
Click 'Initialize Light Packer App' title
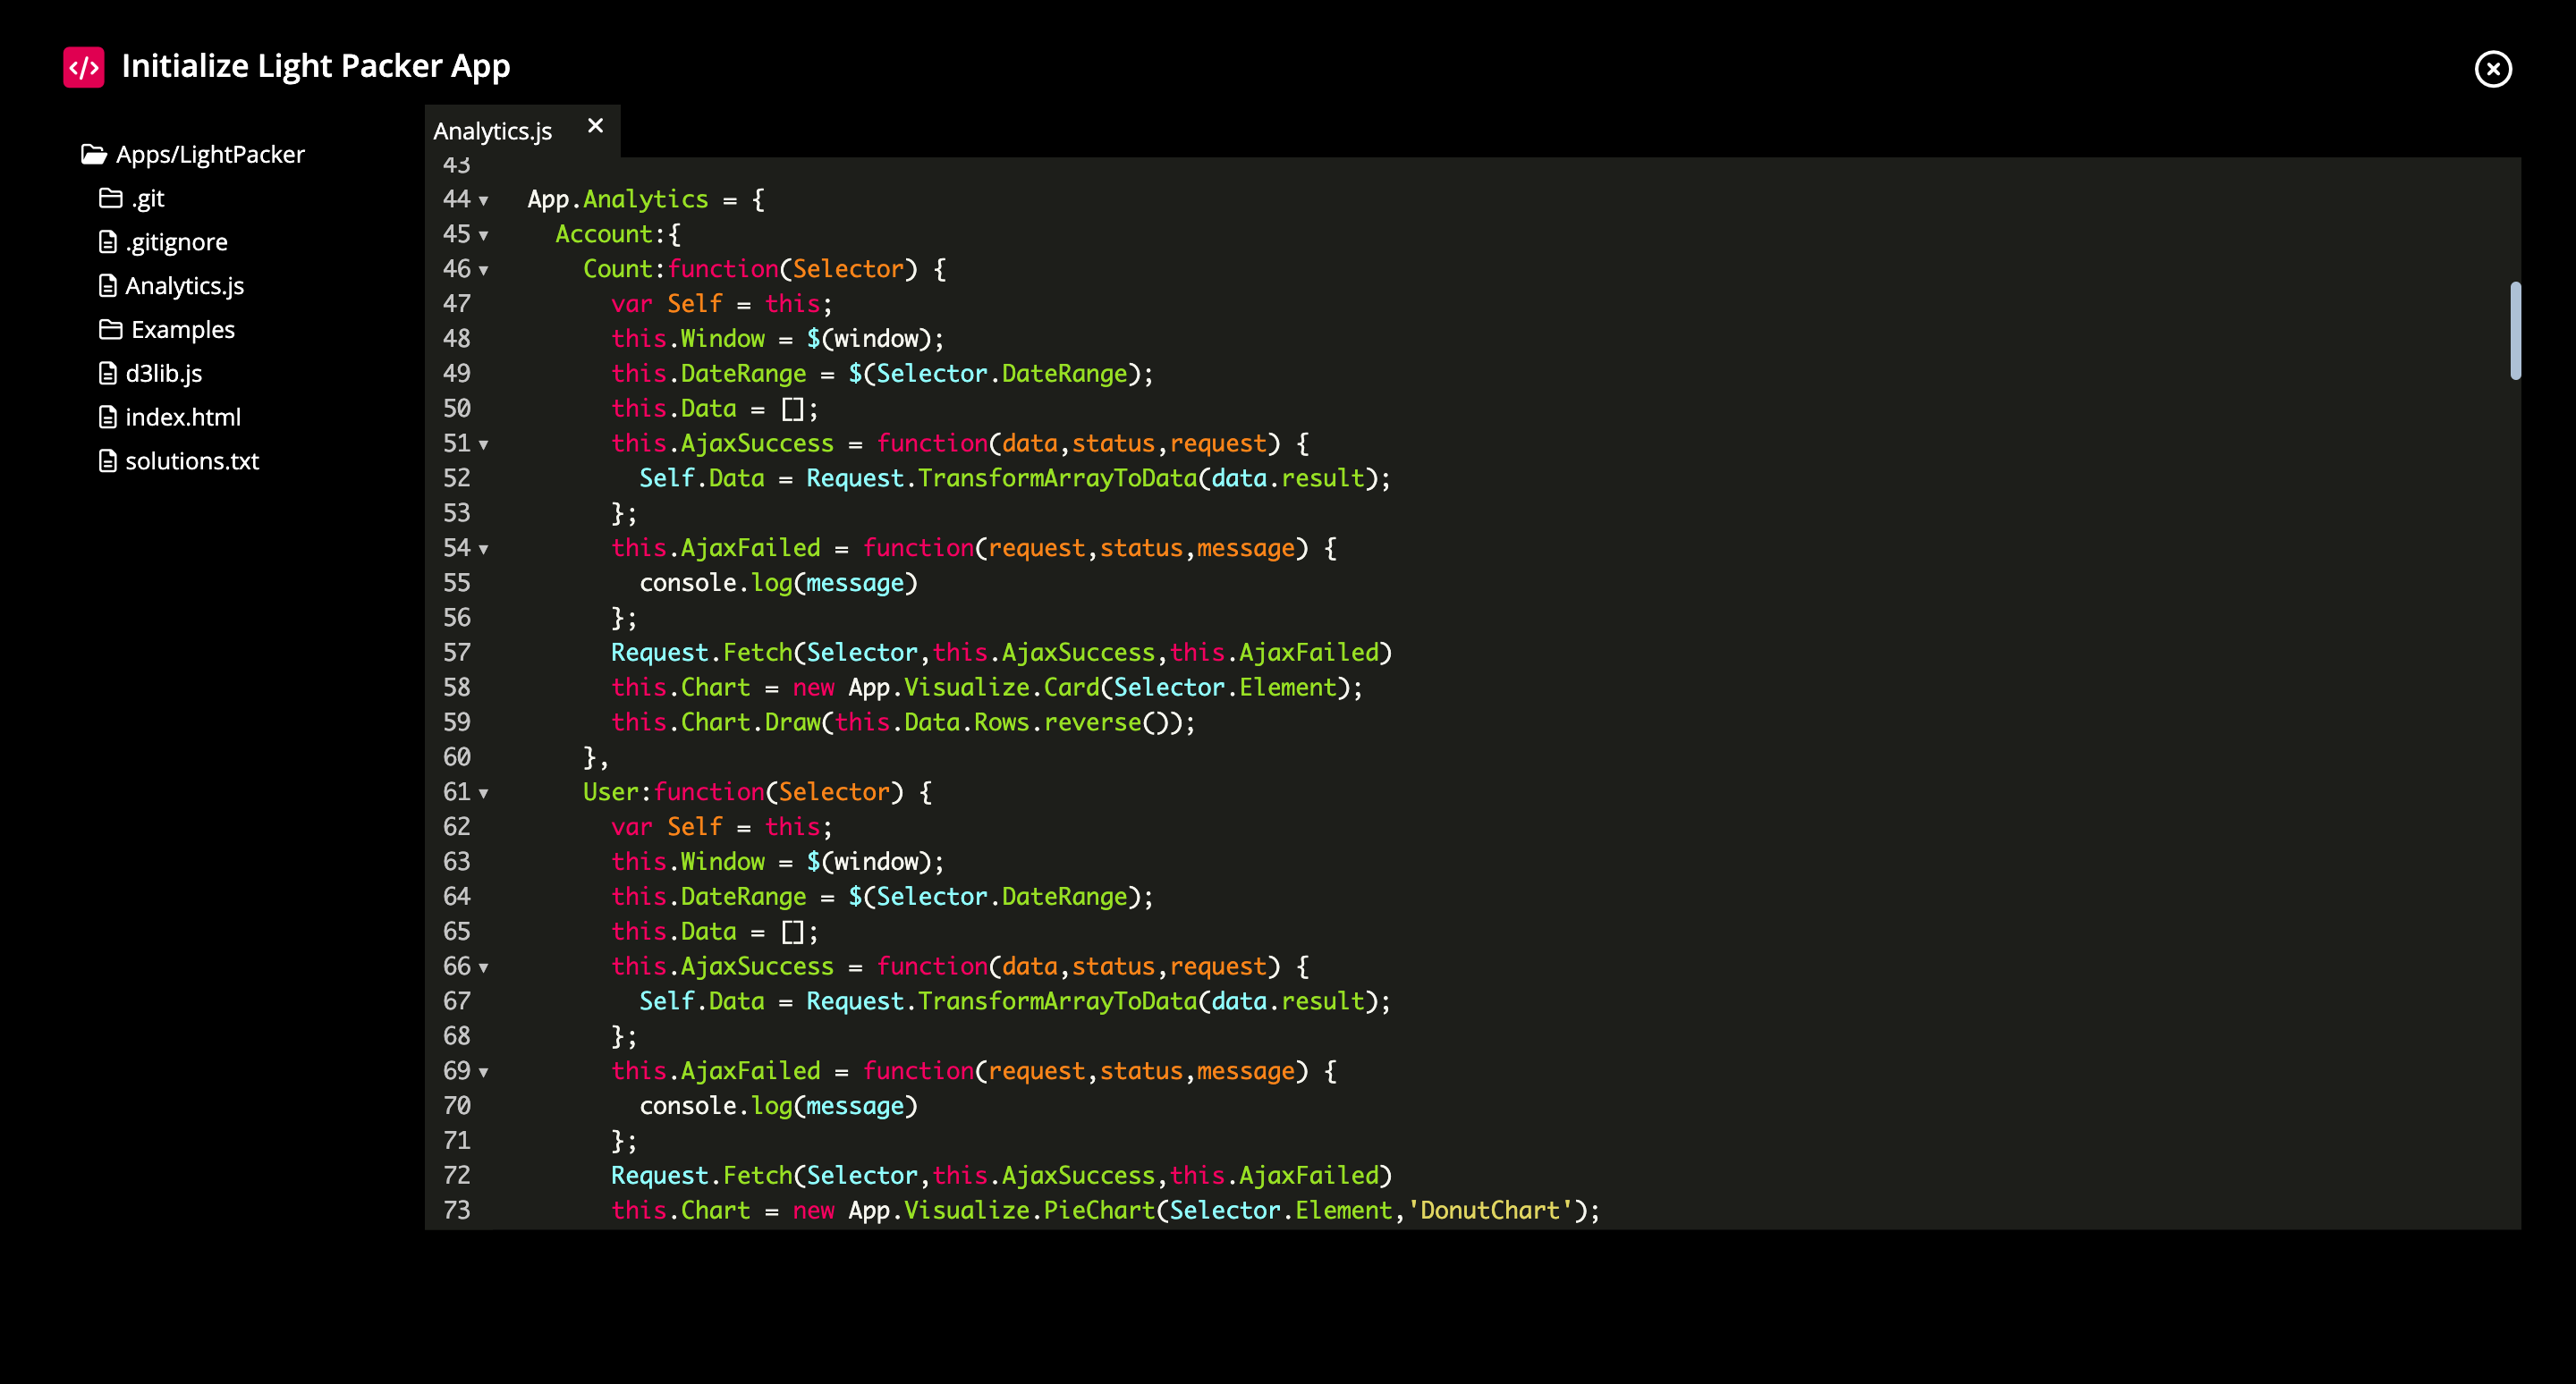pos(316,66)
